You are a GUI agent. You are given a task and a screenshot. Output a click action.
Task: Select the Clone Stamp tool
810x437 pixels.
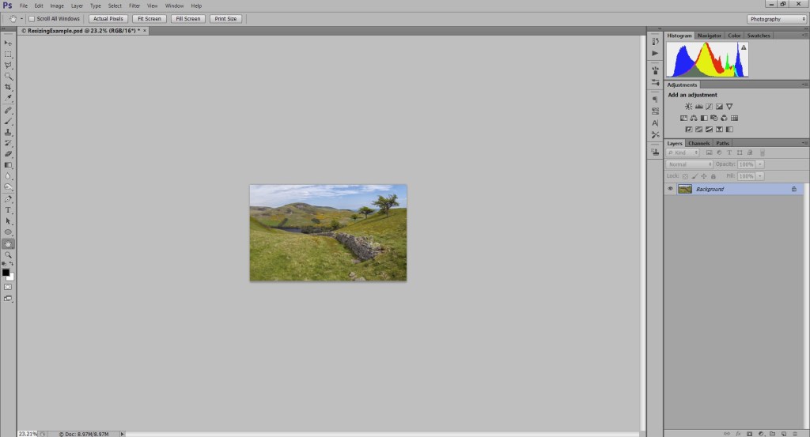pos(8,132)
